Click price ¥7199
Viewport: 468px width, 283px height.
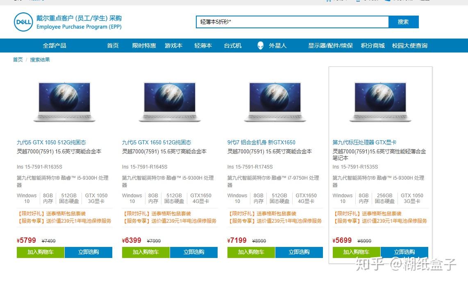pyautogui.click(x=237, y=241)
